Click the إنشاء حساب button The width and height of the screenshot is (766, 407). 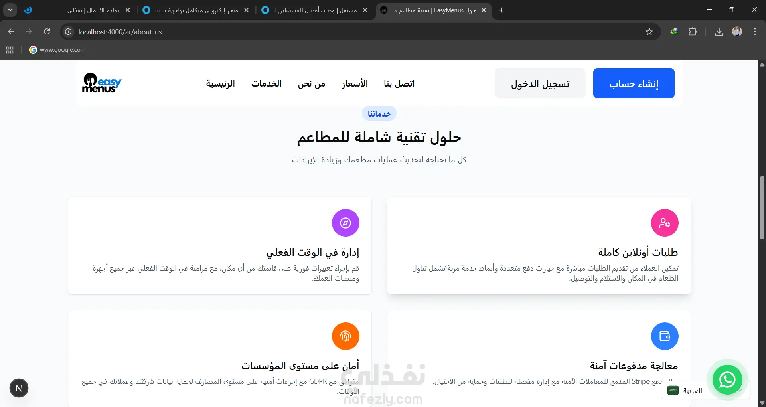(x=634, y=83)
